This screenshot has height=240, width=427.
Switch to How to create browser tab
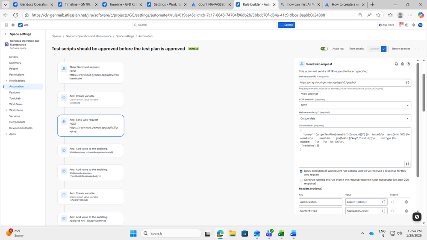pos(345,5)
